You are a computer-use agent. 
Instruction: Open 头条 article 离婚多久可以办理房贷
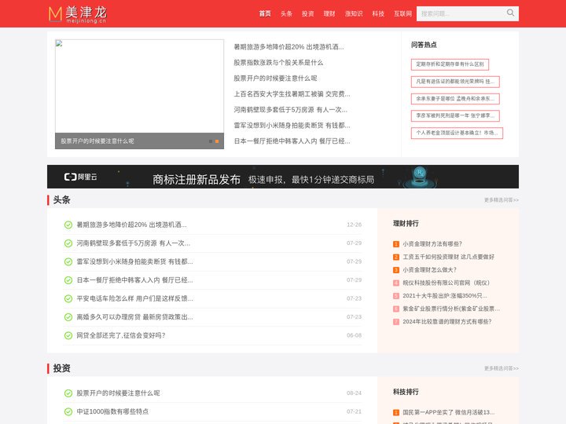(134, 317)
